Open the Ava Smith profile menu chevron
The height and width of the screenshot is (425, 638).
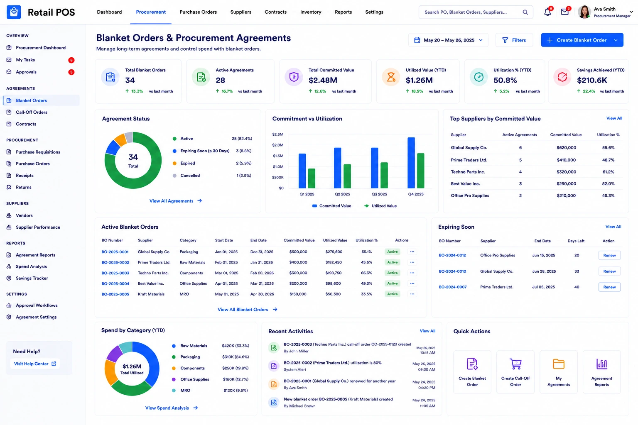(x=631, y=12)
